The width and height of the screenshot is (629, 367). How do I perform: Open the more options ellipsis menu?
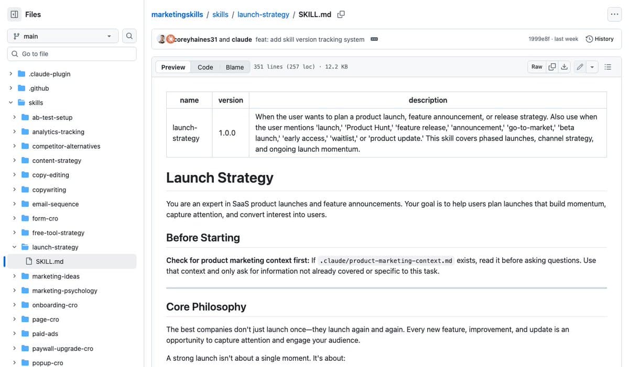614,14
